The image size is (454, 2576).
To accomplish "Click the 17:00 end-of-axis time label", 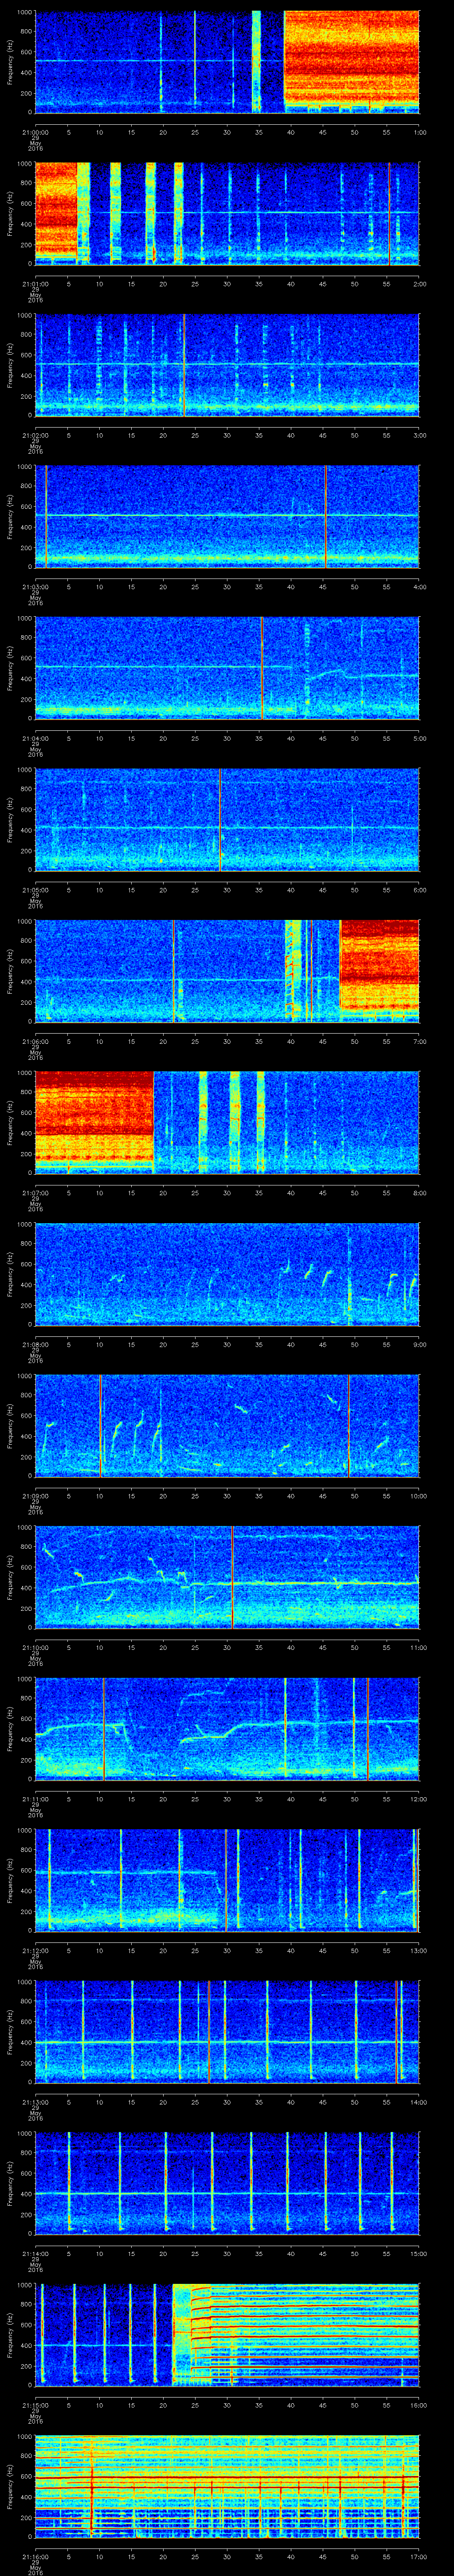I will [x=418, y=2556].
